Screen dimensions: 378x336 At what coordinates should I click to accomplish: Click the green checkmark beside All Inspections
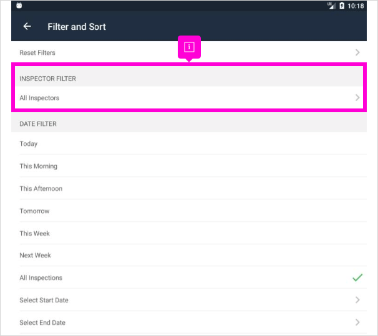[357, 277]
